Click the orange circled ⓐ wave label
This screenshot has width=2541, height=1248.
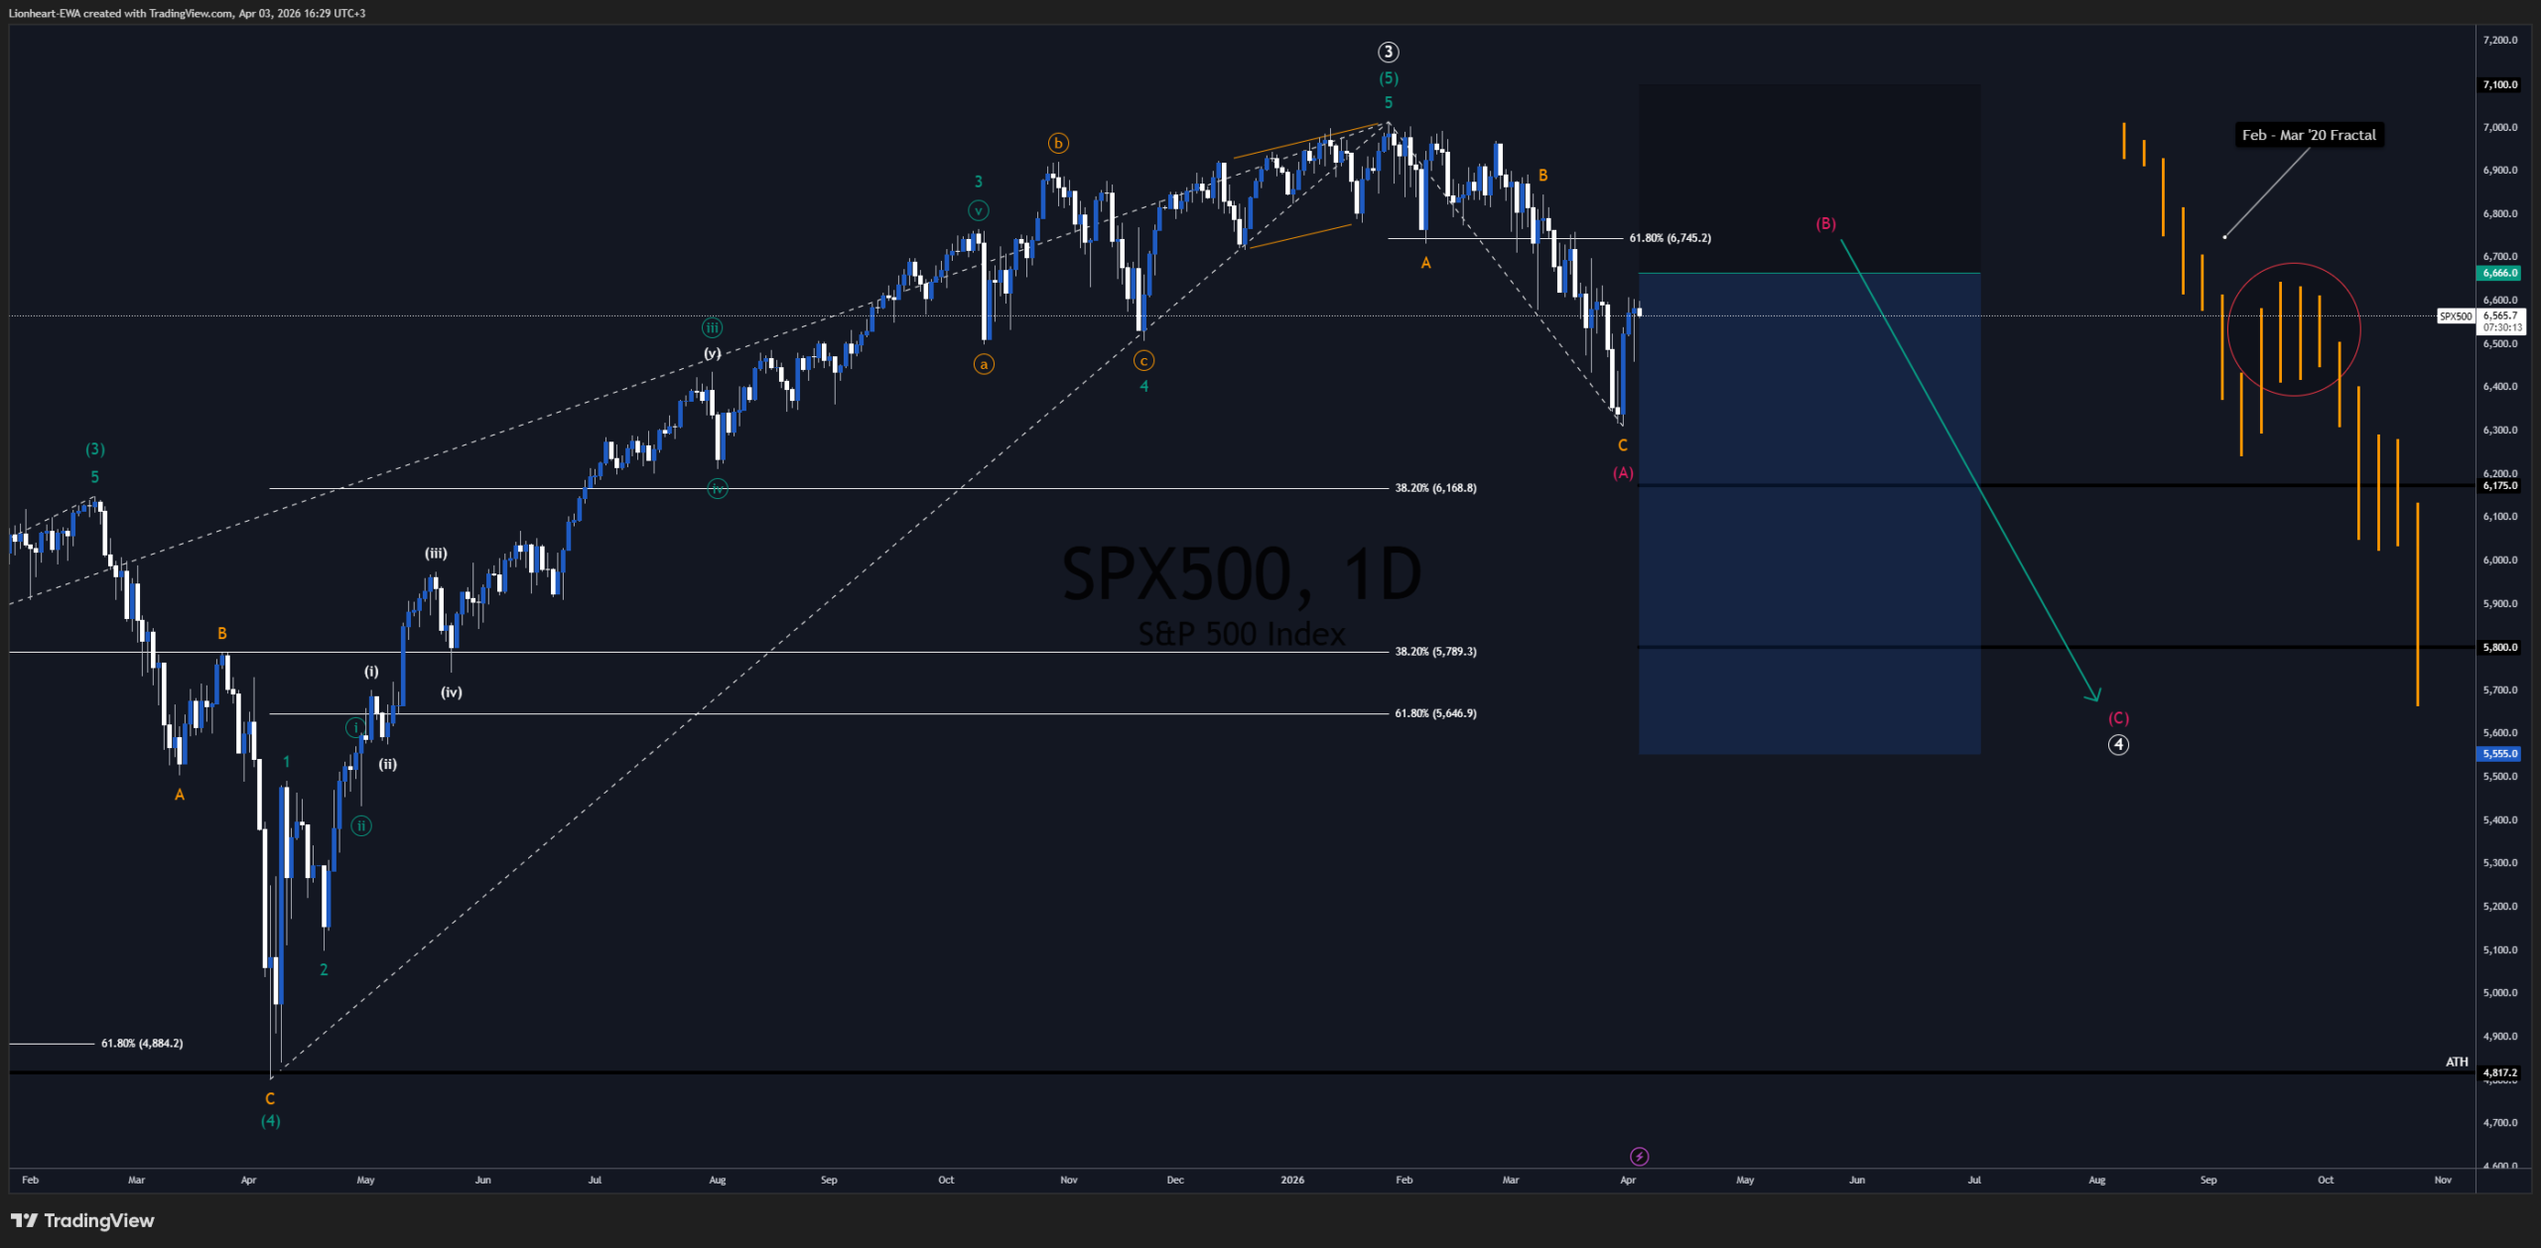pyautogui.click(x=984, y=364)
